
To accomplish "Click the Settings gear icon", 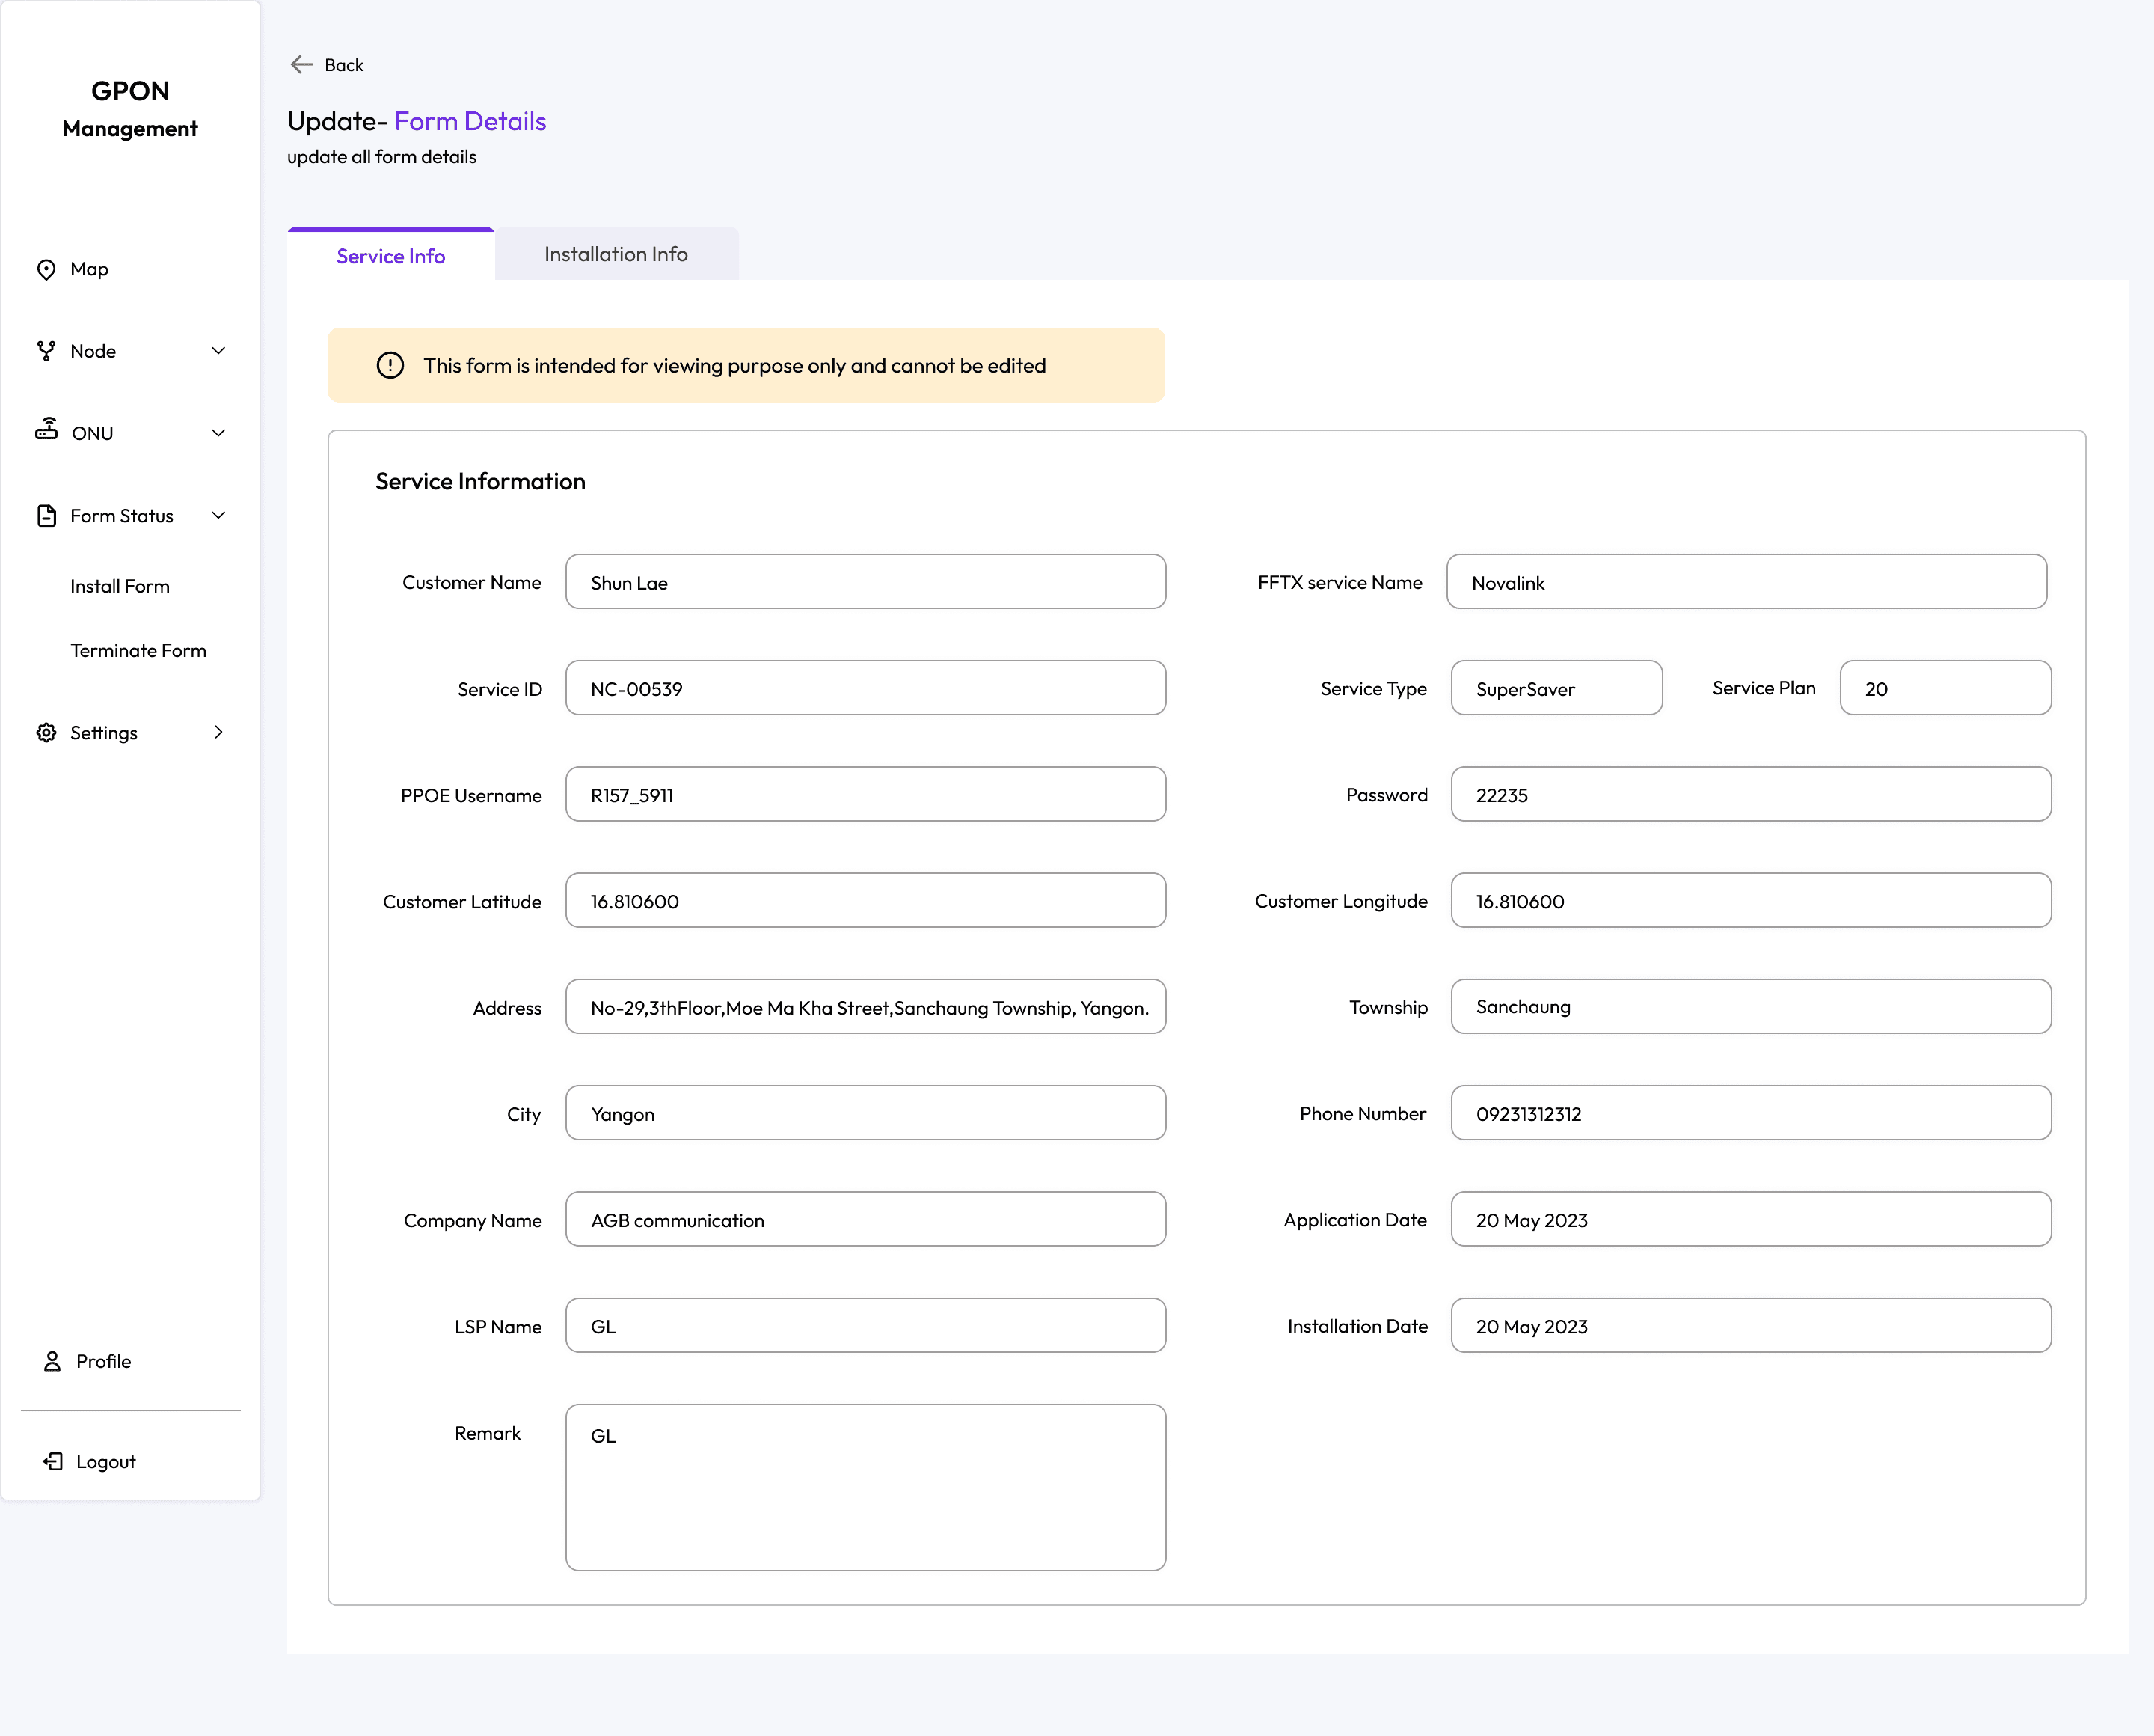I will [46, 732].
